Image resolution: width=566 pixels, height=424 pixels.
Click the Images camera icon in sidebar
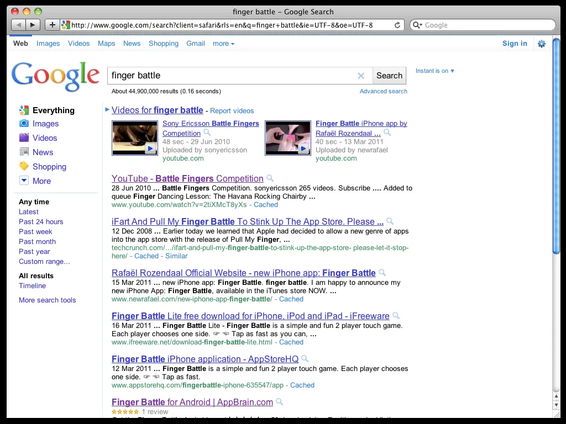point(24,123)
